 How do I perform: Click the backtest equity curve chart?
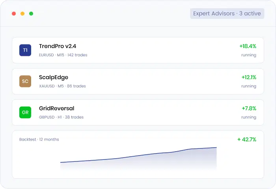138,158
